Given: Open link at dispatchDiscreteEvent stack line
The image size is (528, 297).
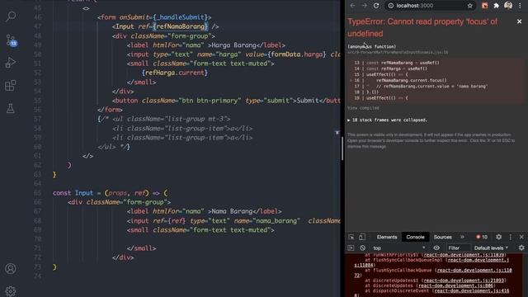Looking at the screenshot, I should point(472,290).
